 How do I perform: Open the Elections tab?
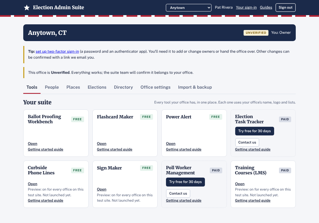[97, 87]
